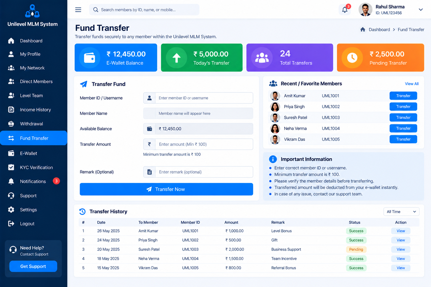Click Suresh Patel's avatar in favorites
Screen dimensions: 431x287
pos(275,118)
